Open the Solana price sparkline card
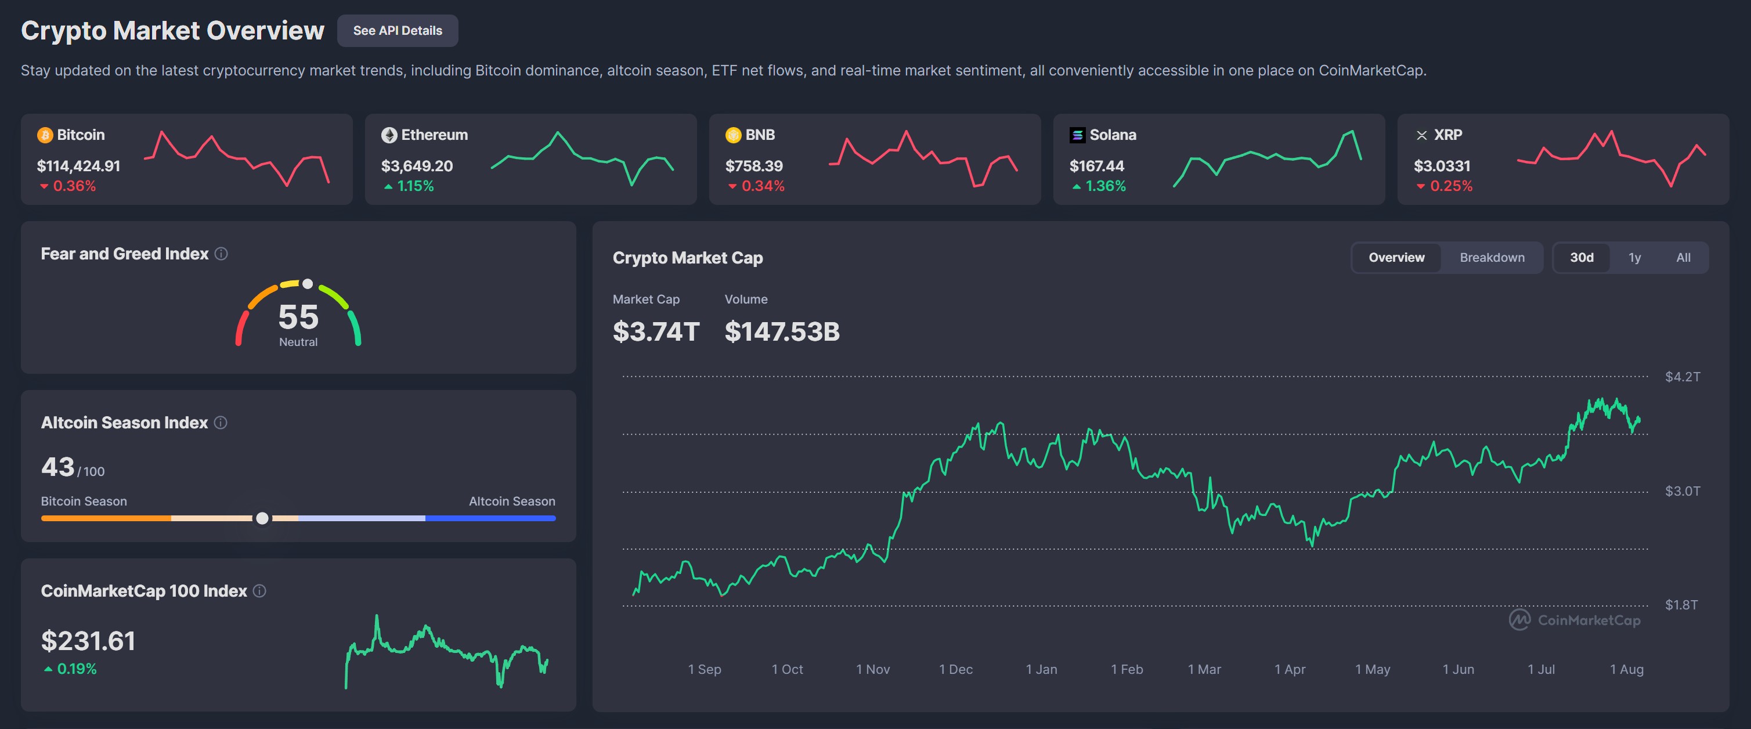The height and width of the screenshot is (729, 1751). [x=1267, y=159]
